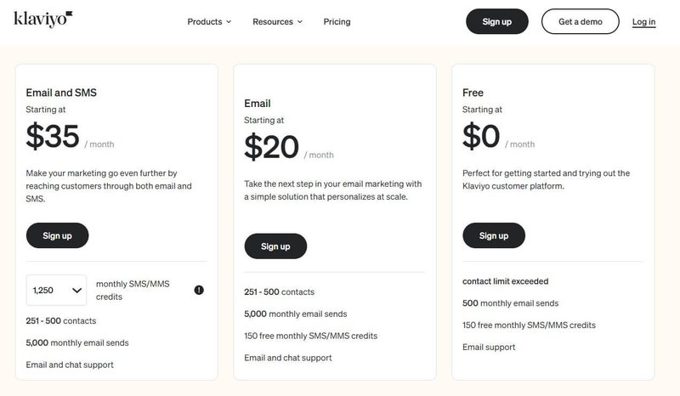Sign up for Email and SMS plan
Image resolution: width=680 pixels, height=396 pixels.
(x=57, y=235)
